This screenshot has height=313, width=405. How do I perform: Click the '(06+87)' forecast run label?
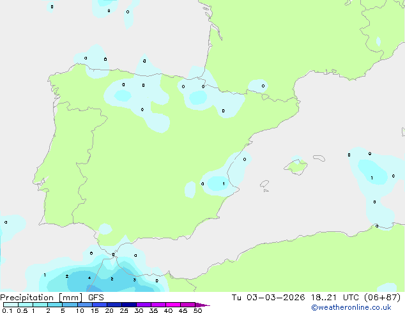[382, 298]
